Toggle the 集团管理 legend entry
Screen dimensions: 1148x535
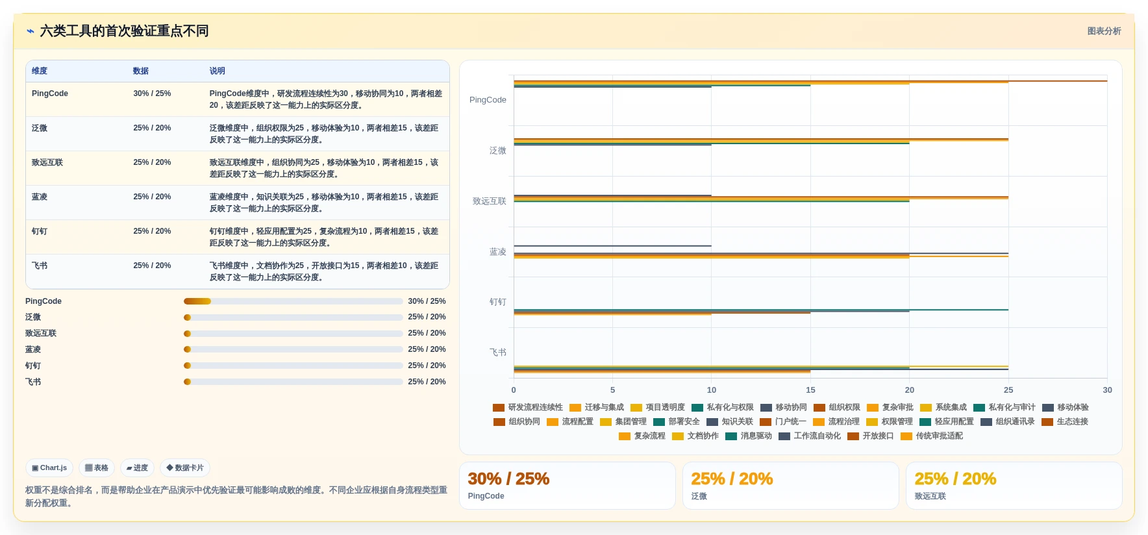pos(623,421)
